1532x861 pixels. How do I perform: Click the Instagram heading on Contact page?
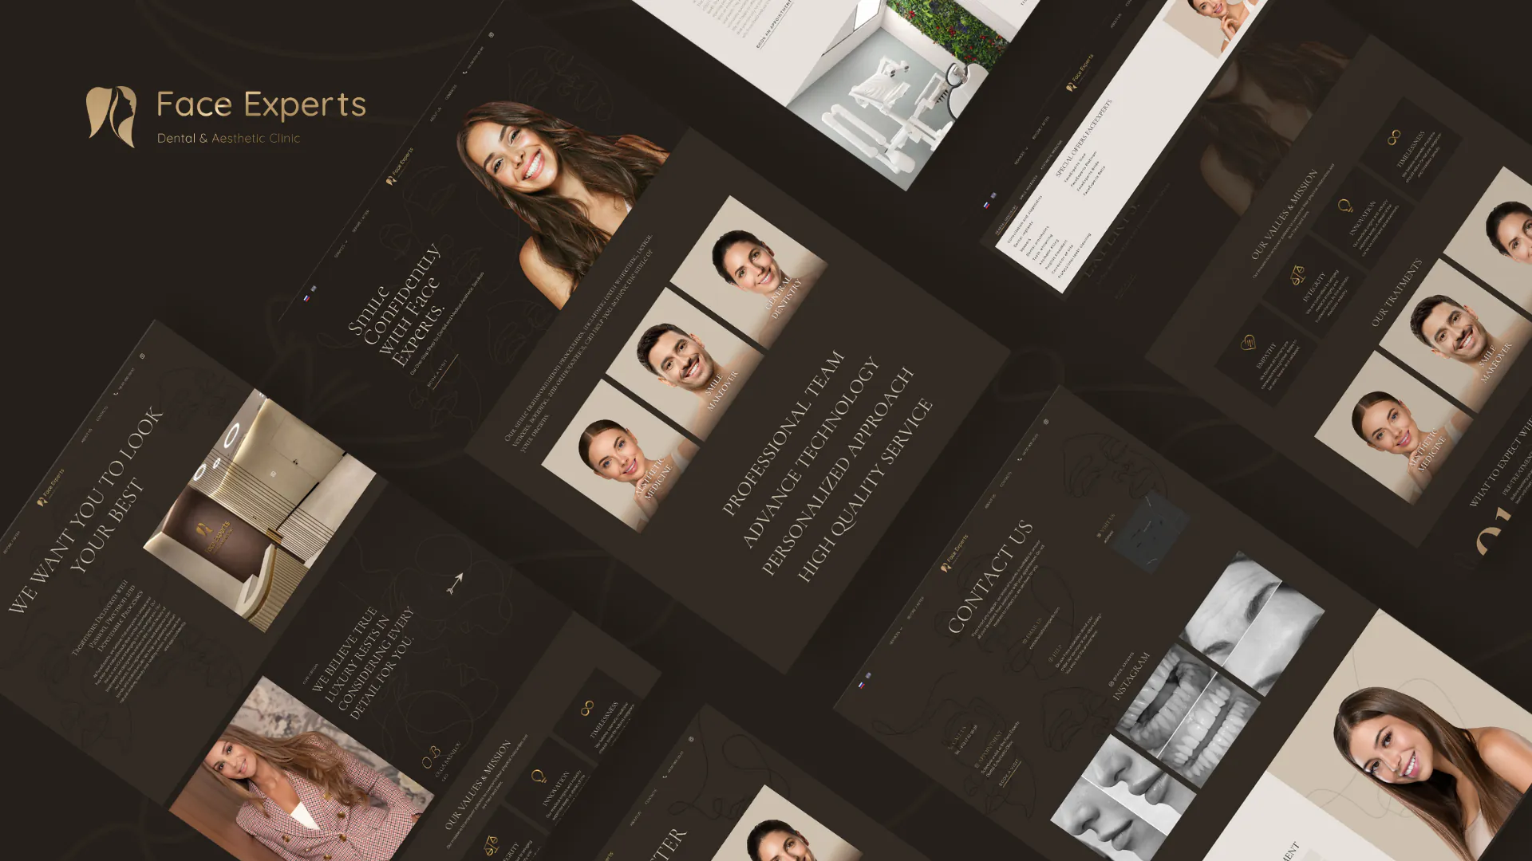1131,677
